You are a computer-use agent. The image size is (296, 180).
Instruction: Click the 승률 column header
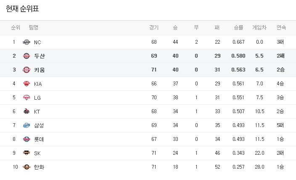click(238, 28)
